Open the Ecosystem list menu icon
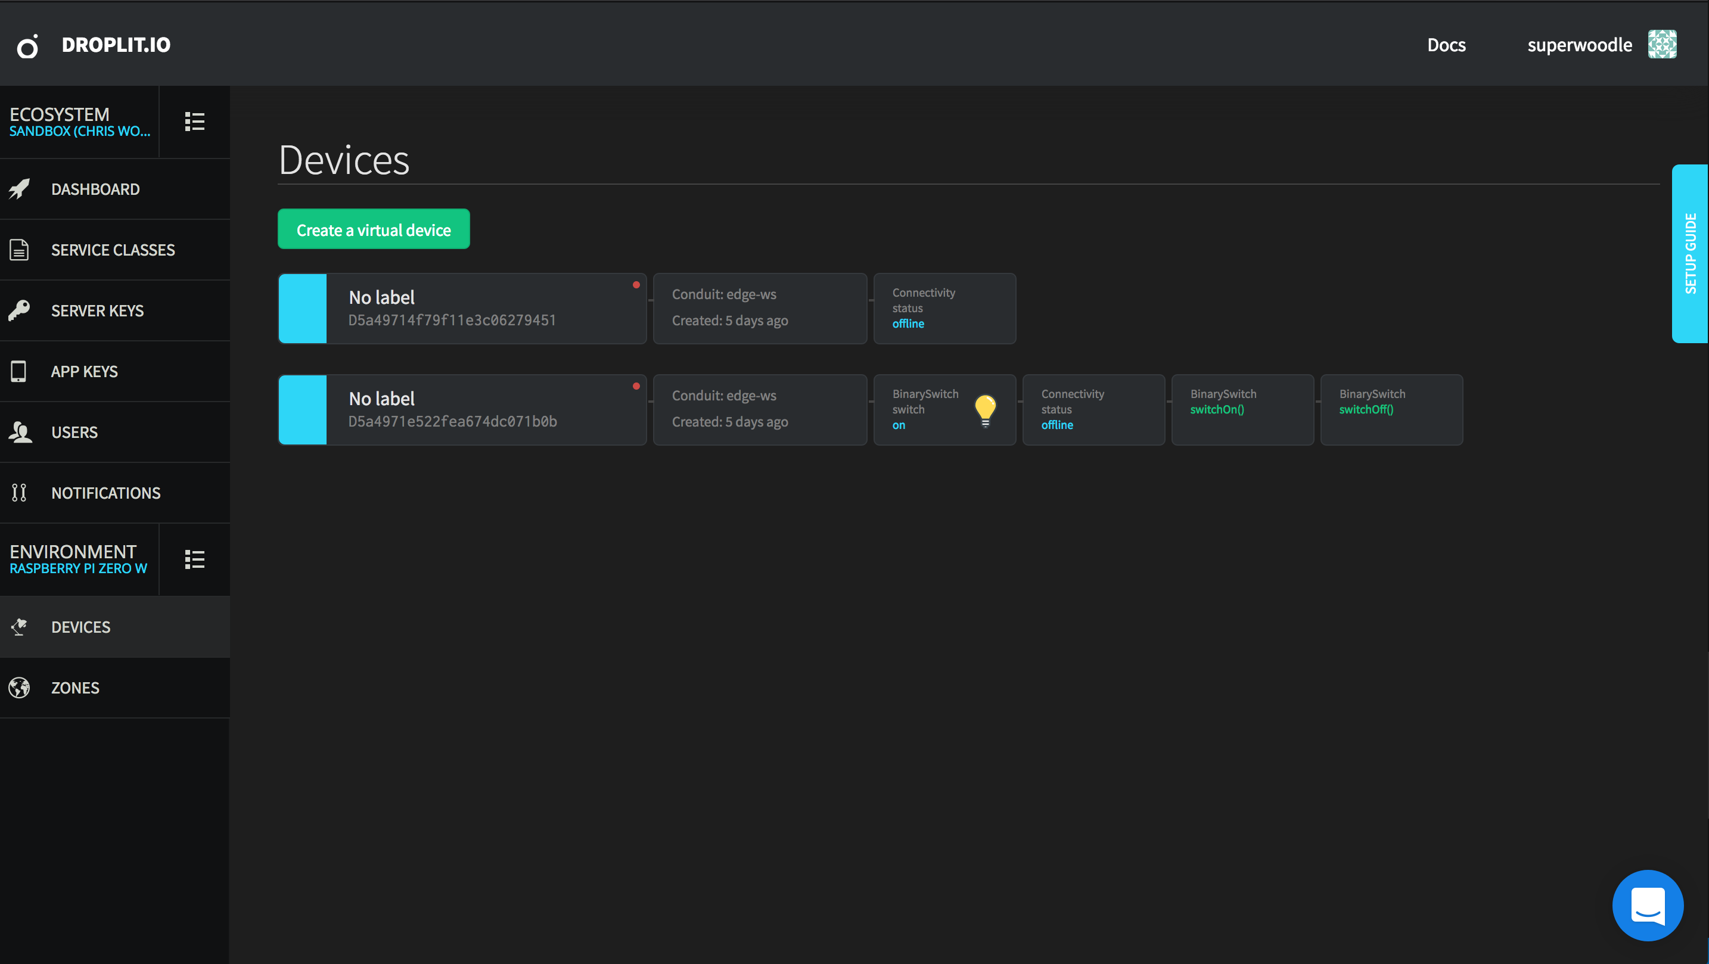Viewport: 1709px width, 964px height. pyautogui.click(x=194, y=122)
